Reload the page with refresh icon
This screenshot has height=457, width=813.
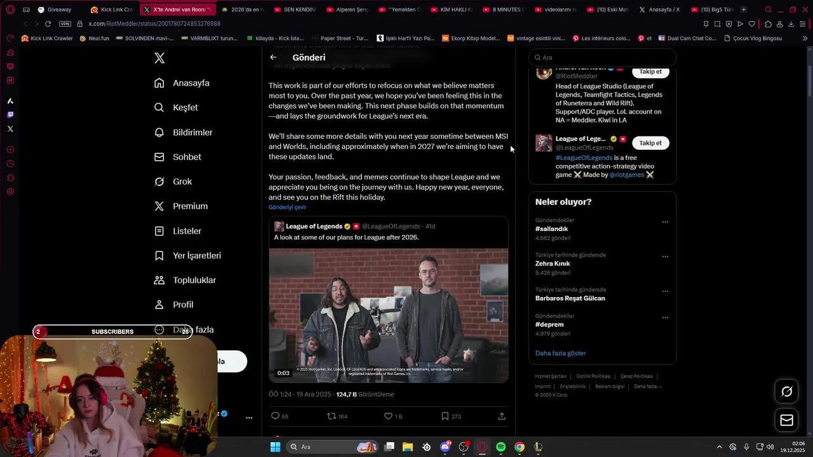(x=48, y=23)
